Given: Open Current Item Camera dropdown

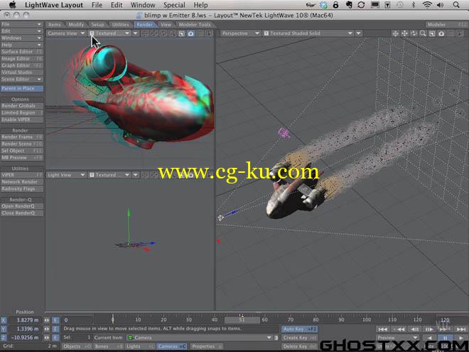Looking at the screenshot, I should point(199,338).
